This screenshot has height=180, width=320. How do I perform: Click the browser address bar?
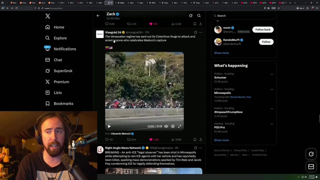tap(150, 8)
